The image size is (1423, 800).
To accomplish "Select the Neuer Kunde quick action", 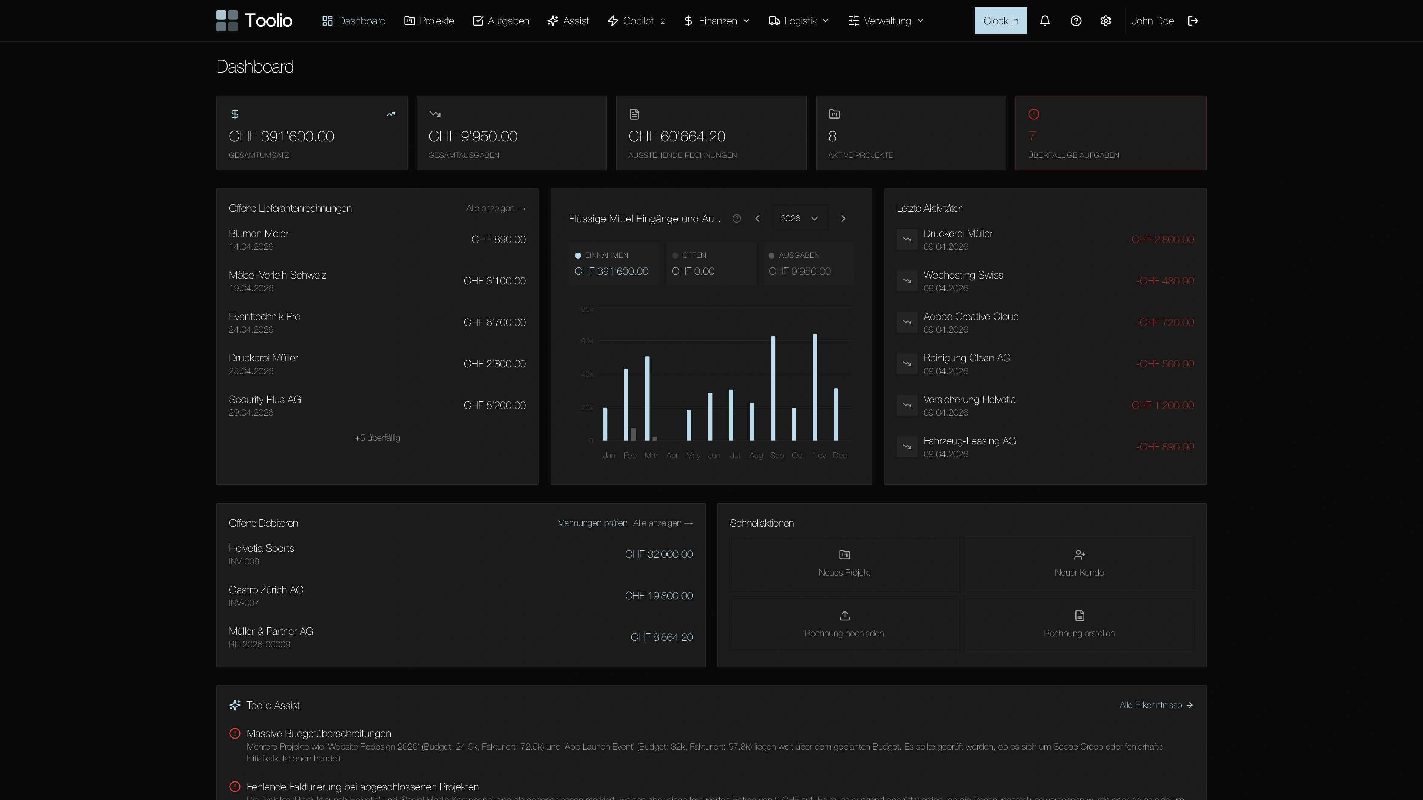I will (1079, 563).
